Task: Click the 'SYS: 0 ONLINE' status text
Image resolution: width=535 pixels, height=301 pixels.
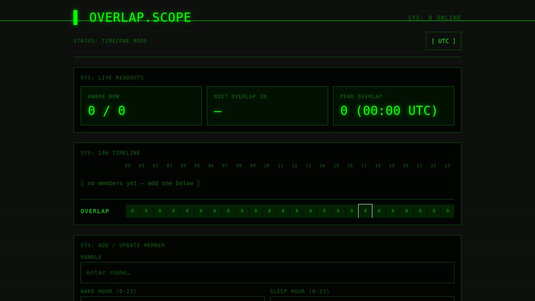Action: 435,18
